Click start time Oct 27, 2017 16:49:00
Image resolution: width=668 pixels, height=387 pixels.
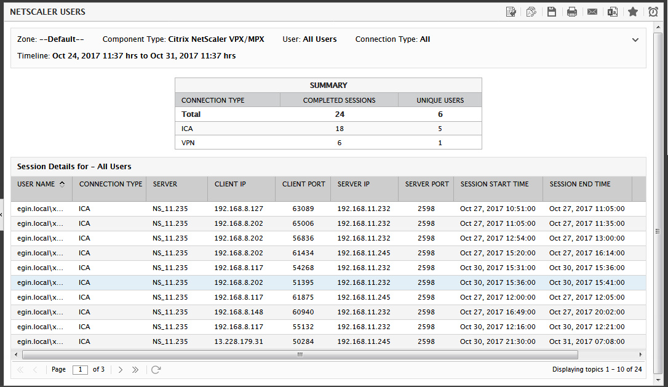[498, 312]
